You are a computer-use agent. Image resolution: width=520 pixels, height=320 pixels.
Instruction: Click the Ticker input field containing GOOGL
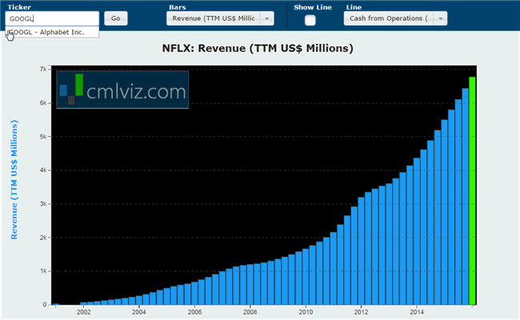pos(52,18)
